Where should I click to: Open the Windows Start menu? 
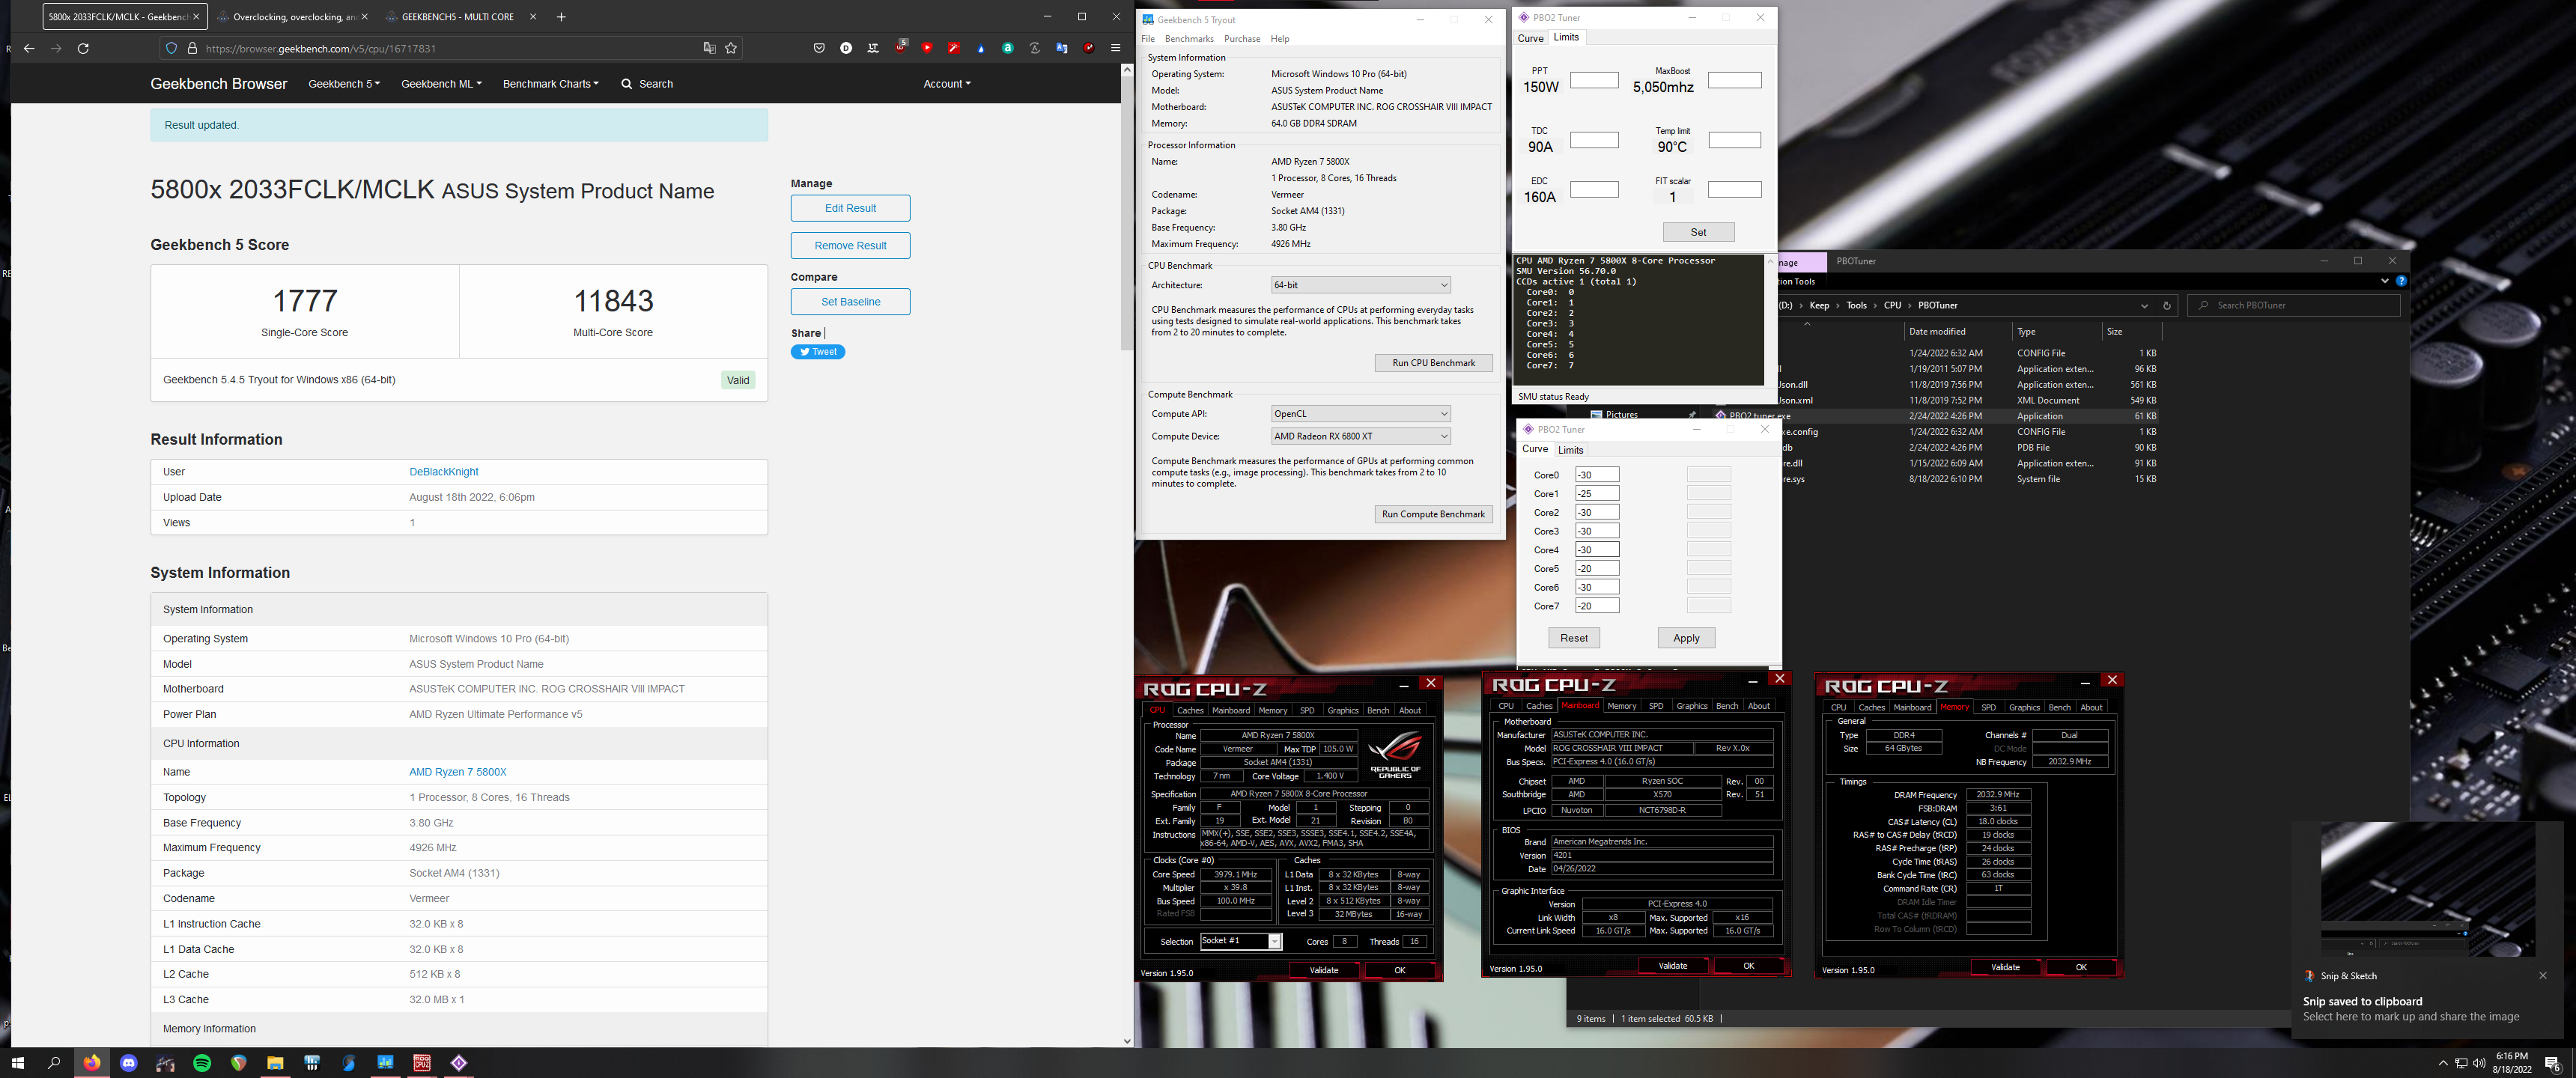pos(17,1063)
